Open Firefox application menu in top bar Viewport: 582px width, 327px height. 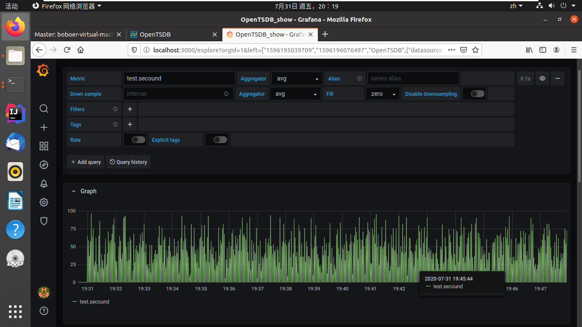[67, 6]
